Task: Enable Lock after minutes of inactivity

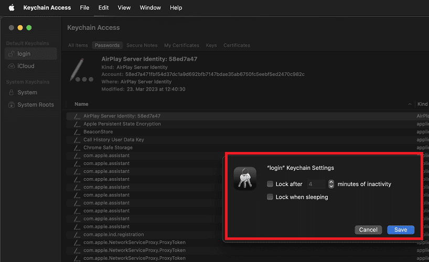Action: click(270, 184)
